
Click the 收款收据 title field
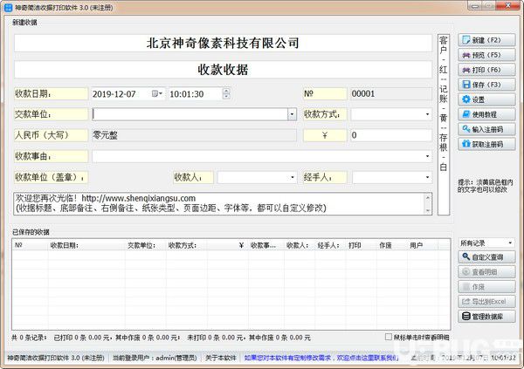[x=223, y=70]
